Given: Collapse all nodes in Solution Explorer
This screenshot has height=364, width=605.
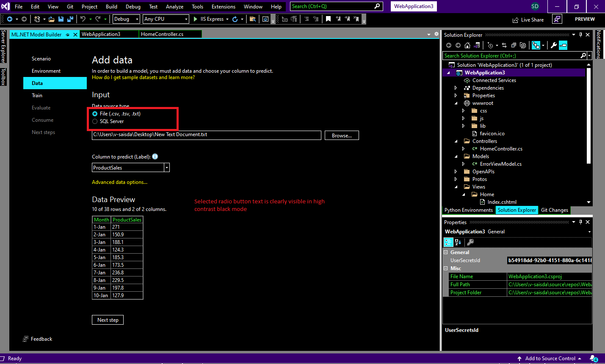Looking at the screenshot, I should [513, 45].
